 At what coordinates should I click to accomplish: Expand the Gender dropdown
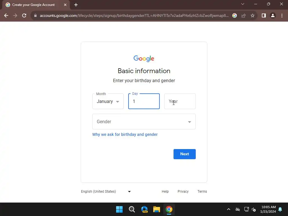[144, 121]
